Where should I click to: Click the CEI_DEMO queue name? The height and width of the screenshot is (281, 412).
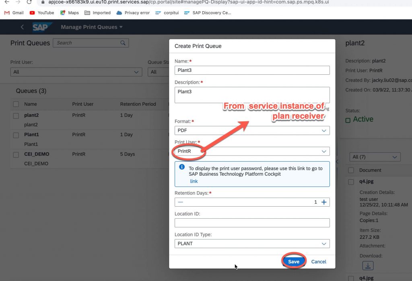37,154
